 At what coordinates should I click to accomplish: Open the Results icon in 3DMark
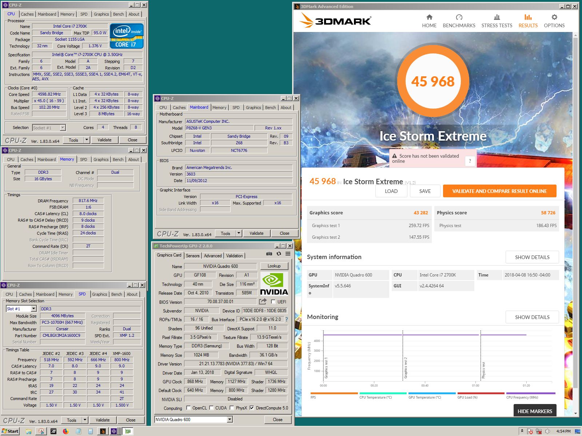528,17
